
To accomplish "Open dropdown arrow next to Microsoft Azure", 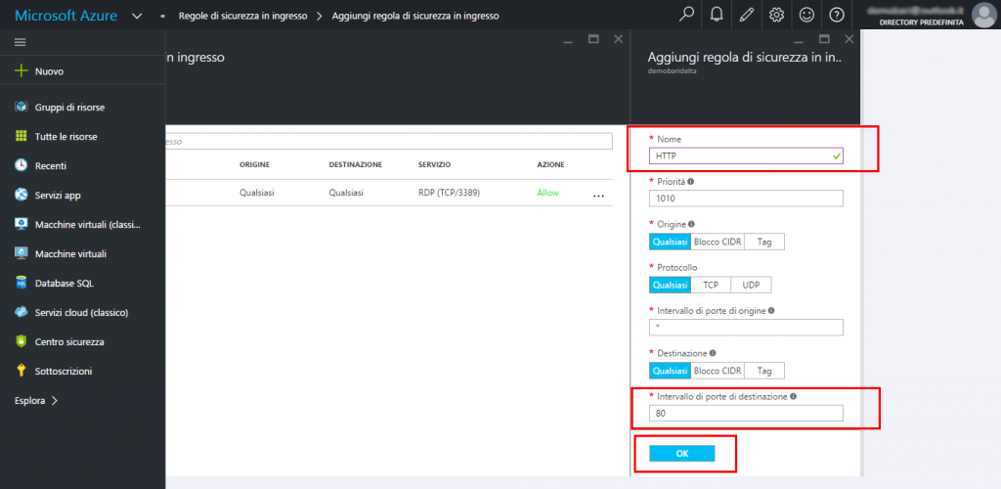I will tap(136, 16).
